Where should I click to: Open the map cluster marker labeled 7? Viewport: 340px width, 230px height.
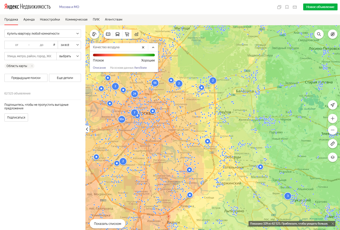tap(135, 113)
